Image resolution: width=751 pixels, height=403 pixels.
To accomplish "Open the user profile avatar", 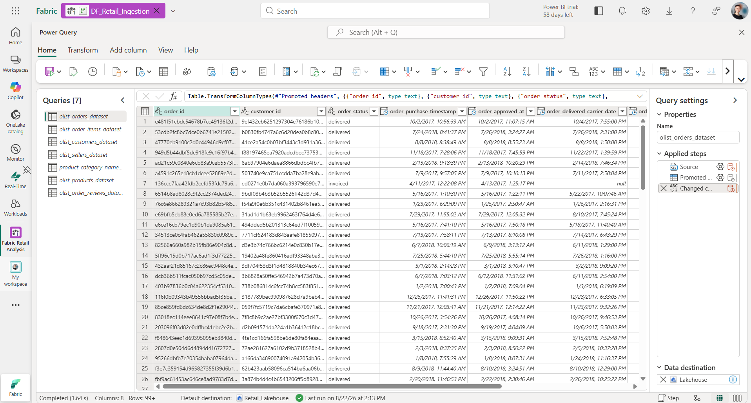I will pyautogui.click(x=739, y=11).
